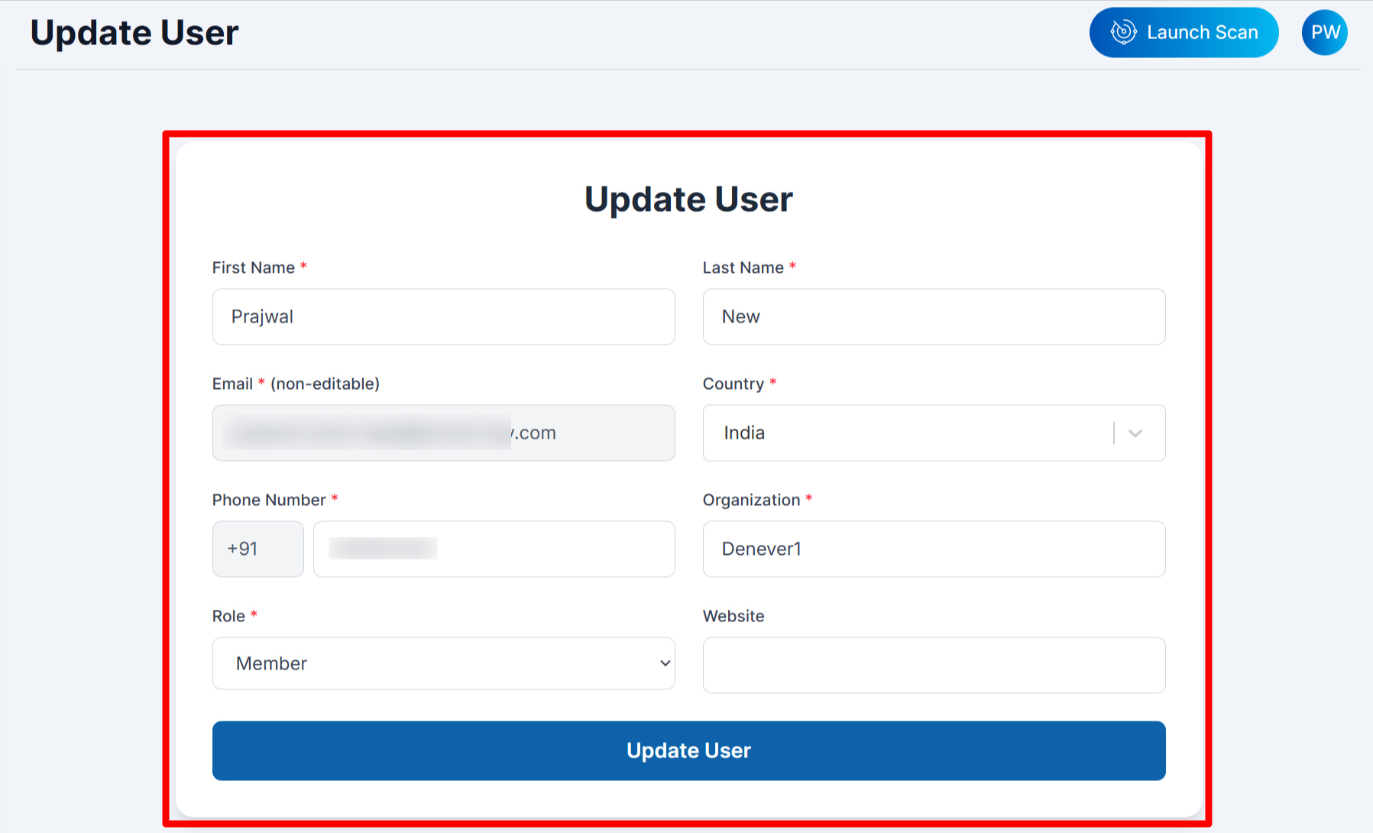Focus the empty Website input field
1373x833 pixels.
coord(934,665)
